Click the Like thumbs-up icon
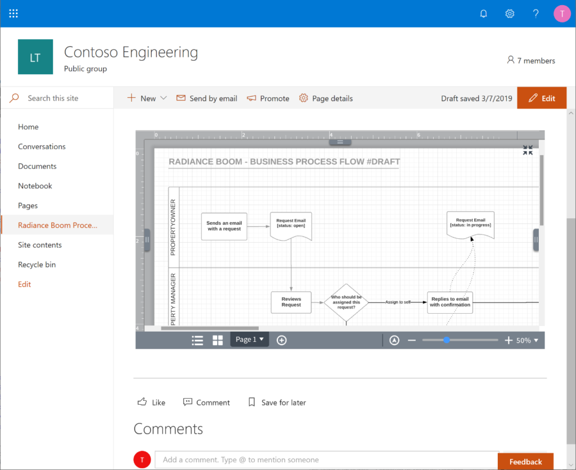 (142, 402)
